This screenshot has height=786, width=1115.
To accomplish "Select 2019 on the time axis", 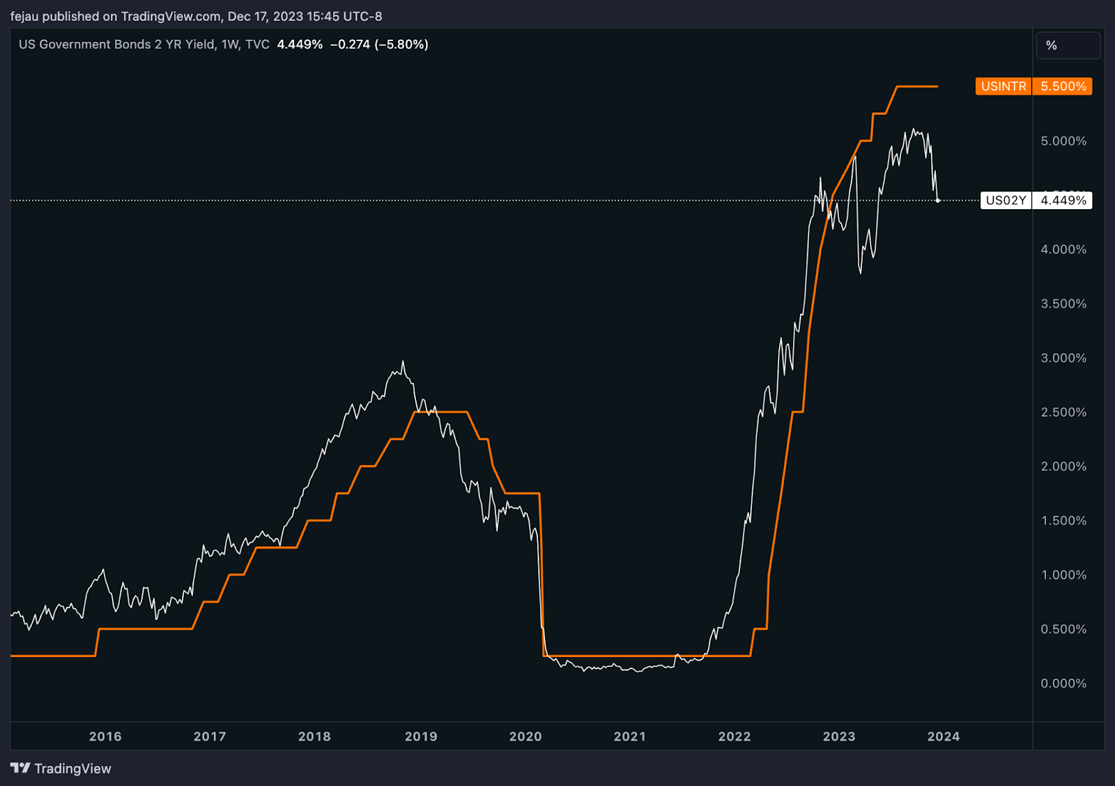I will (421, 737).
